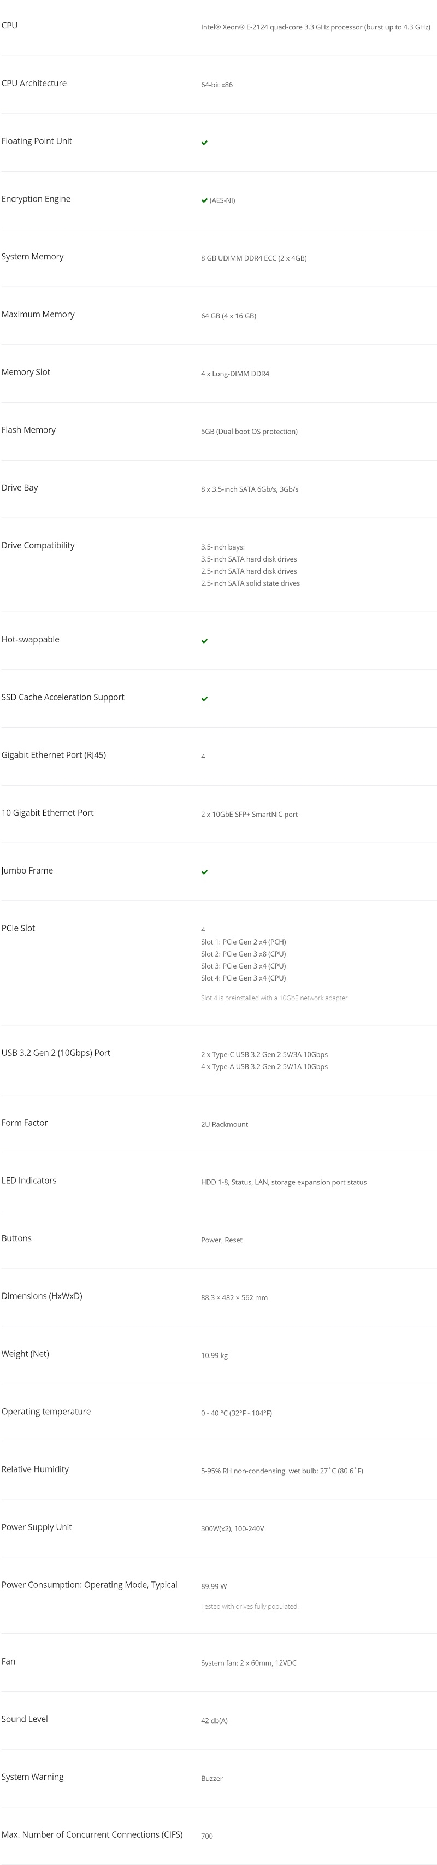Click the Drive Compatibility heading
Image resolution: width=437 pixels, height=1865 pixels.
tap(38, 545)
